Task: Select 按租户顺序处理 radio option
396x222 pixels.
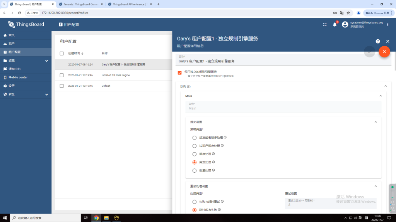Action: pyautogui.click(x=195, y=146)
